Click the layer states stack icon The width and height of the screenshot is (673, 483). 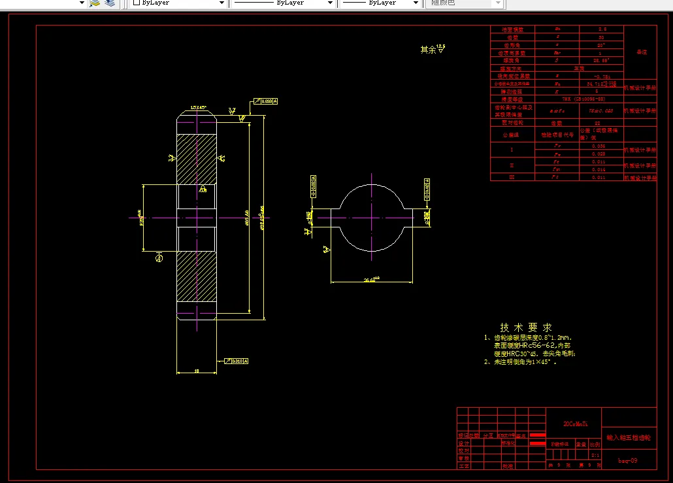pyautogui.click(x=110, y=3)
